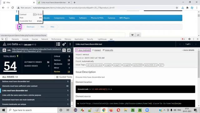Open Firefox from the taskbar

[111, 110]
